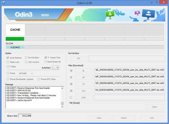Uncheck the BL file checkbox

pos(71,71)
